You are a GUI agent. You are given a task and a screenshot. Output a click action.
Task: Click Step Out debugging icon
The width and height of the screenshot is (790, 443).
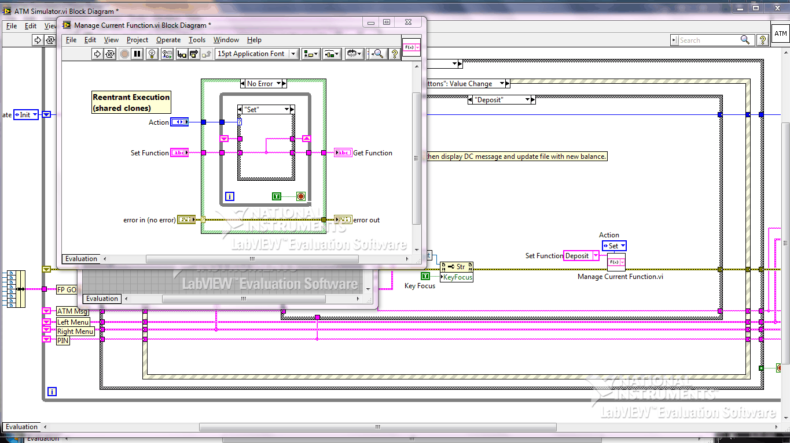pos(207,54)
